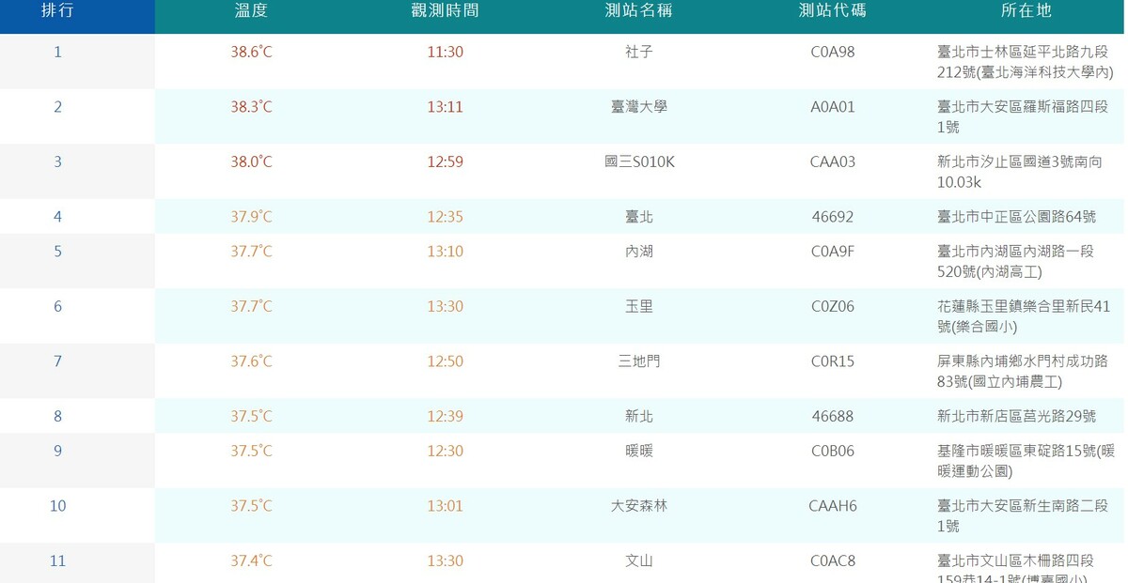Click the 測站代碼 column header
Image resolution: width=1128 pixels, height=583 pixels.
click(832, 11)
